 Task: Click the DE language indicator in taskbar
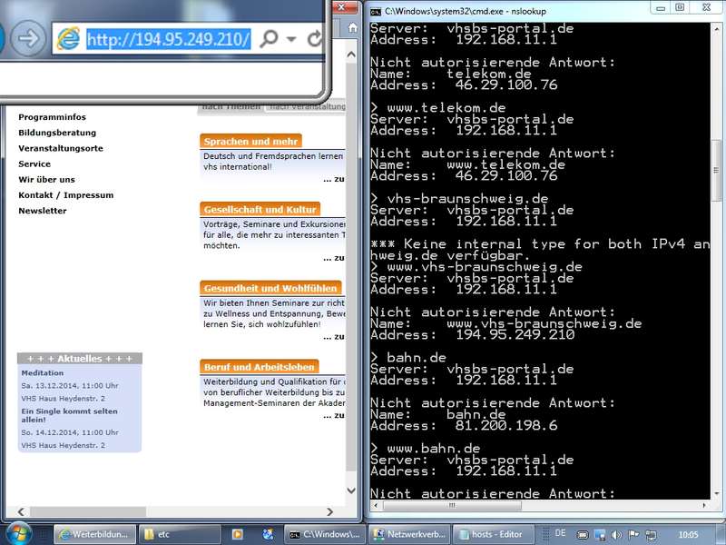coord(560,533)
